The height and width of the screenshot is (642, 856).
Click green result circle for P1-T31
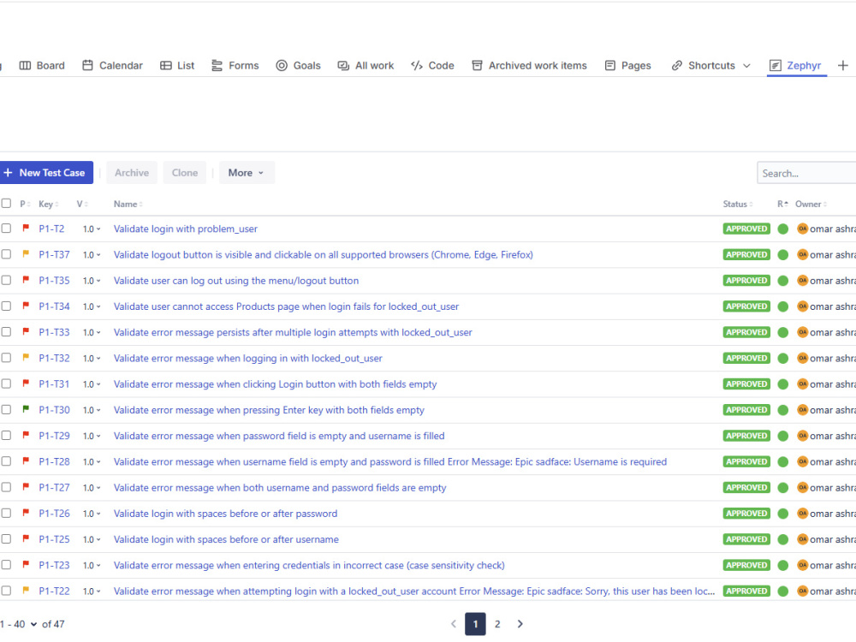pyautogui.click(x=783, y=383)
